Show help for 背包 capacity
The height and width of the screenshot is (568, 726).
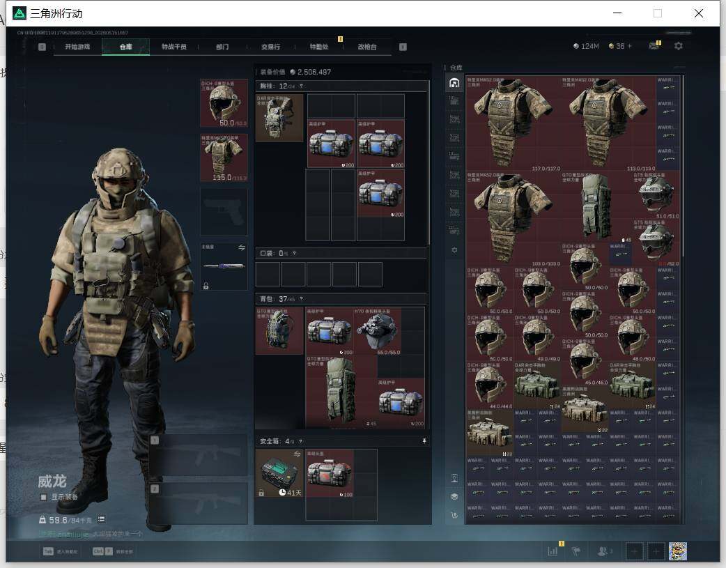(x=302, y=299)
